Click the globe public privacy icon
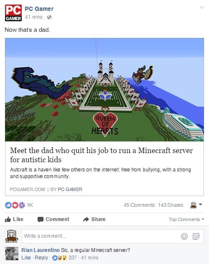This screenshot has height=264, width=209. (49, 17)
